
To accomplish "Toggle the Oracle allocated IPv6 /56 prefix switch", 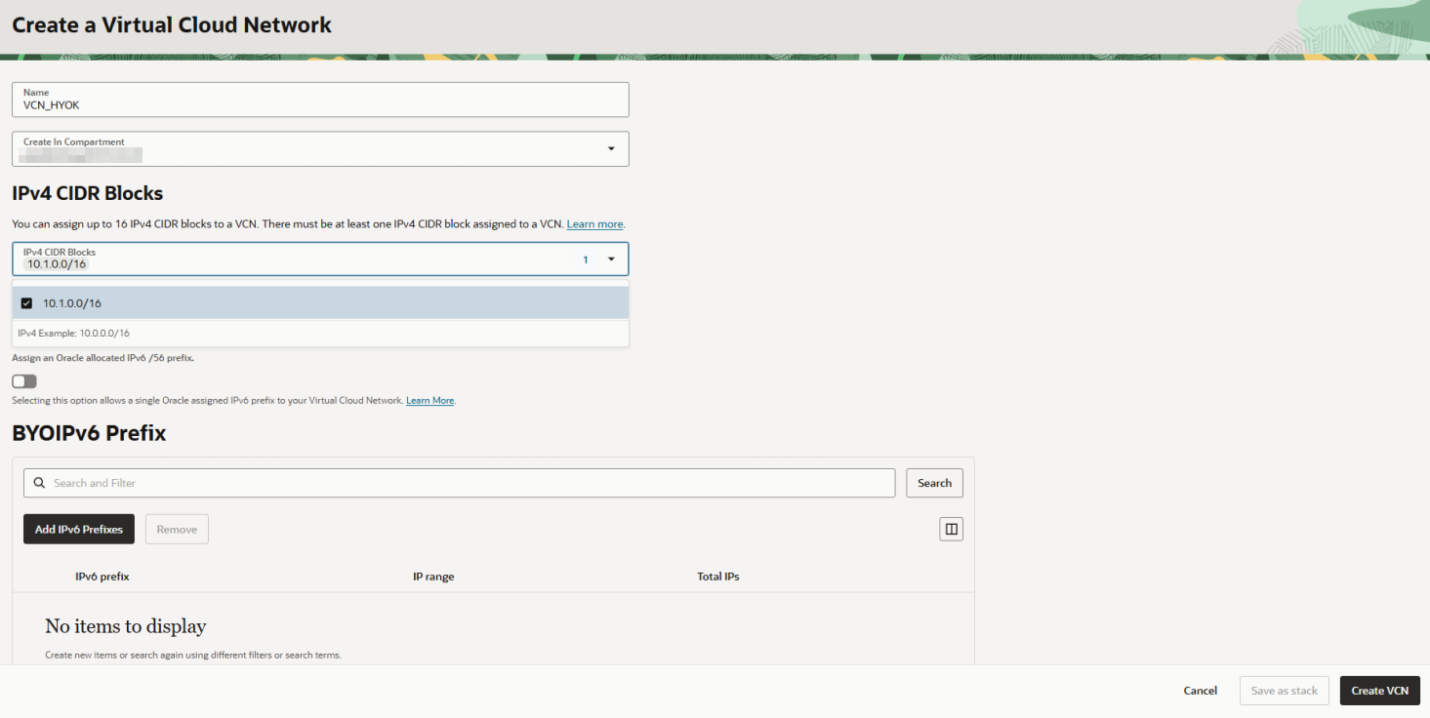I will pyautogui.click(x=24, y=381).
